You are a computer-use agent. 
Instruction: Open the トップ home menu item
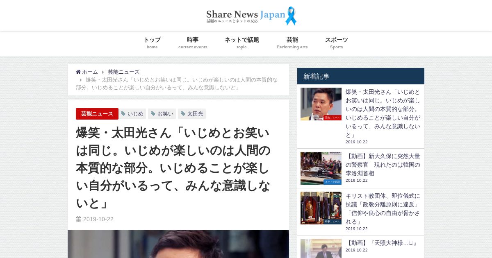point(152,43)
